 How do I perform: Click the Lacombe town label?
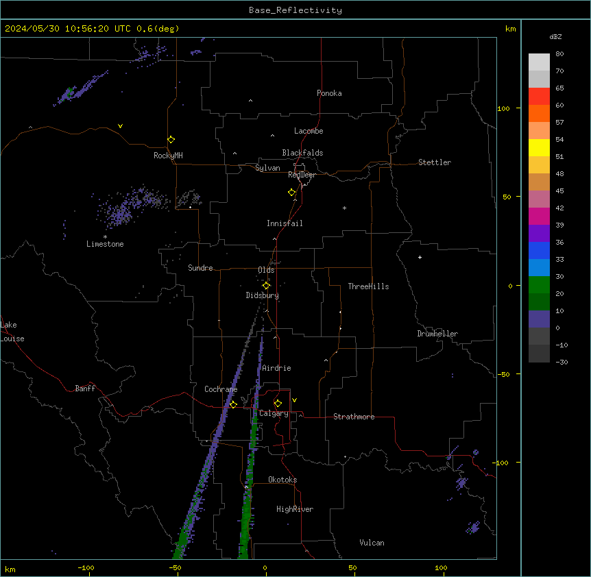(x=309, y=131)
